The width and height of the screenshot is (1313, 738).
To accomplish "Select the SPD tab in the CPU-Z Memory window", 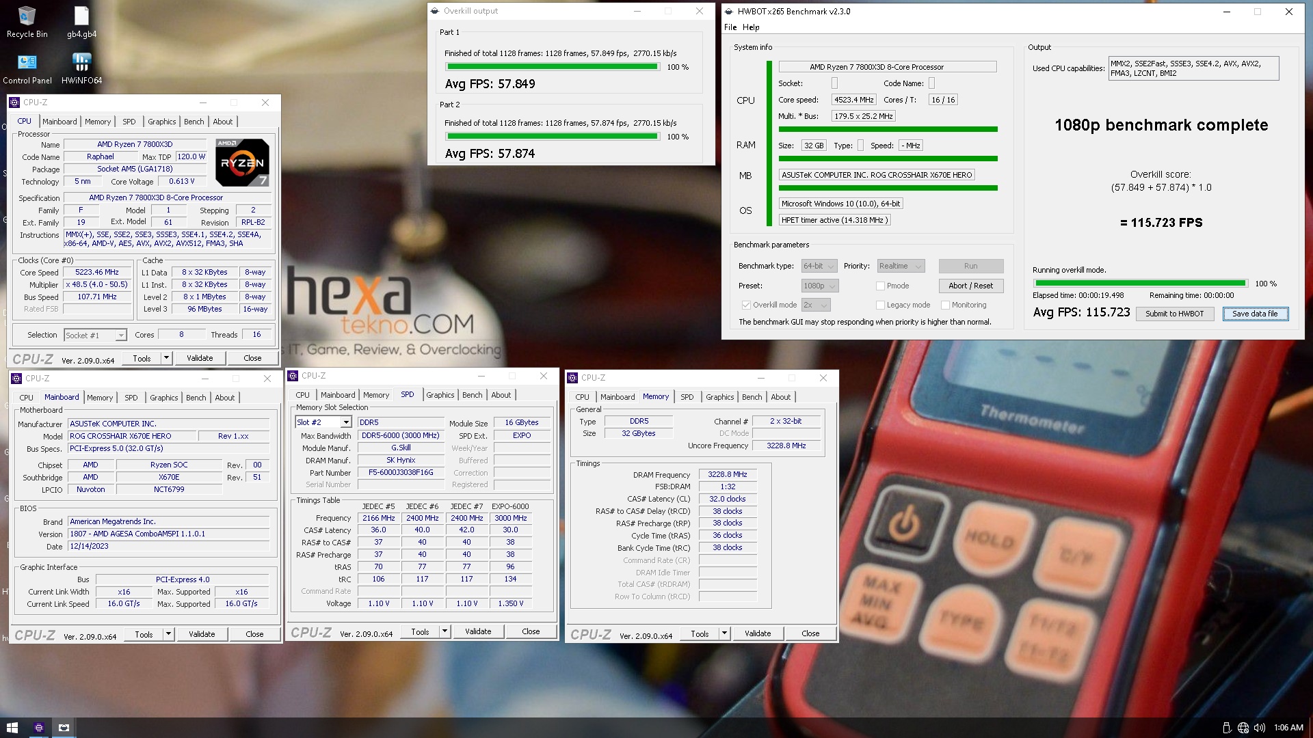I will [x=687, y=397].
